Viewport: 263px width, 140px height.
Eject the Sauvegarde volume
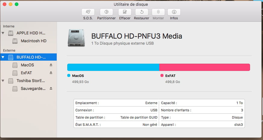tap(51, 88)
